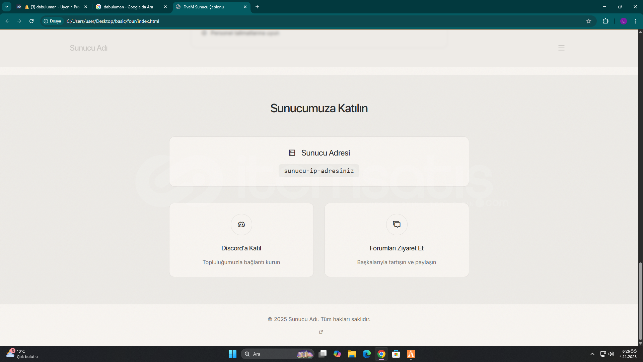Open the Forumları Ziyaret Et card
The image size is (643, 362).
(x=397, y=248)
